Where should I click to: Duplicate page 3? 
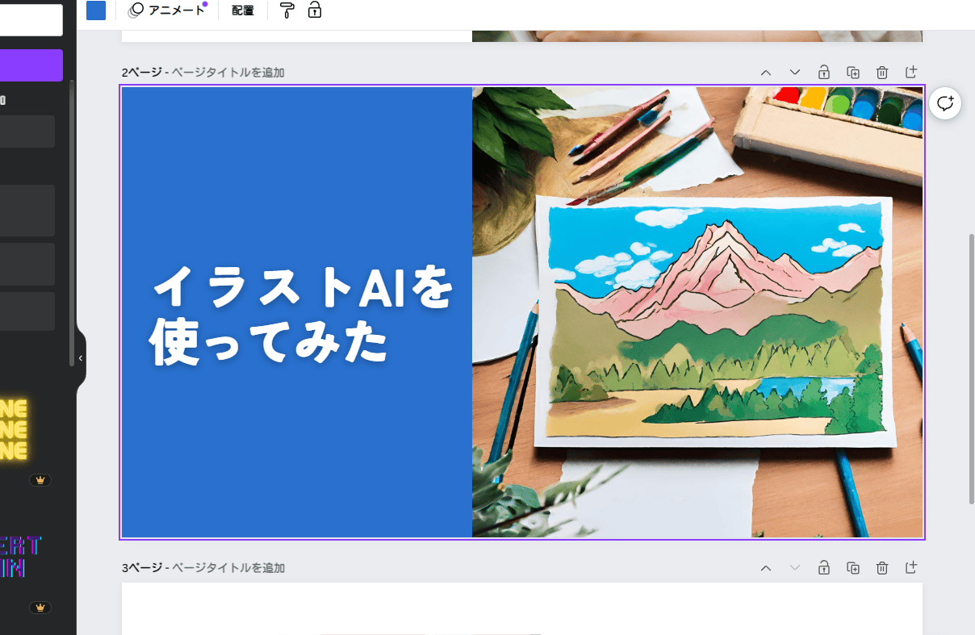(853, 567)
